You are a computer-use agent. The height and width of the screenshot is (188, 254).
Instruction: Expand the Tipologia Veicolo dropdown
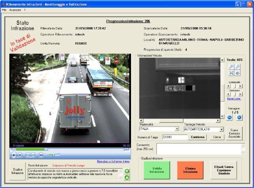(221, 129)
